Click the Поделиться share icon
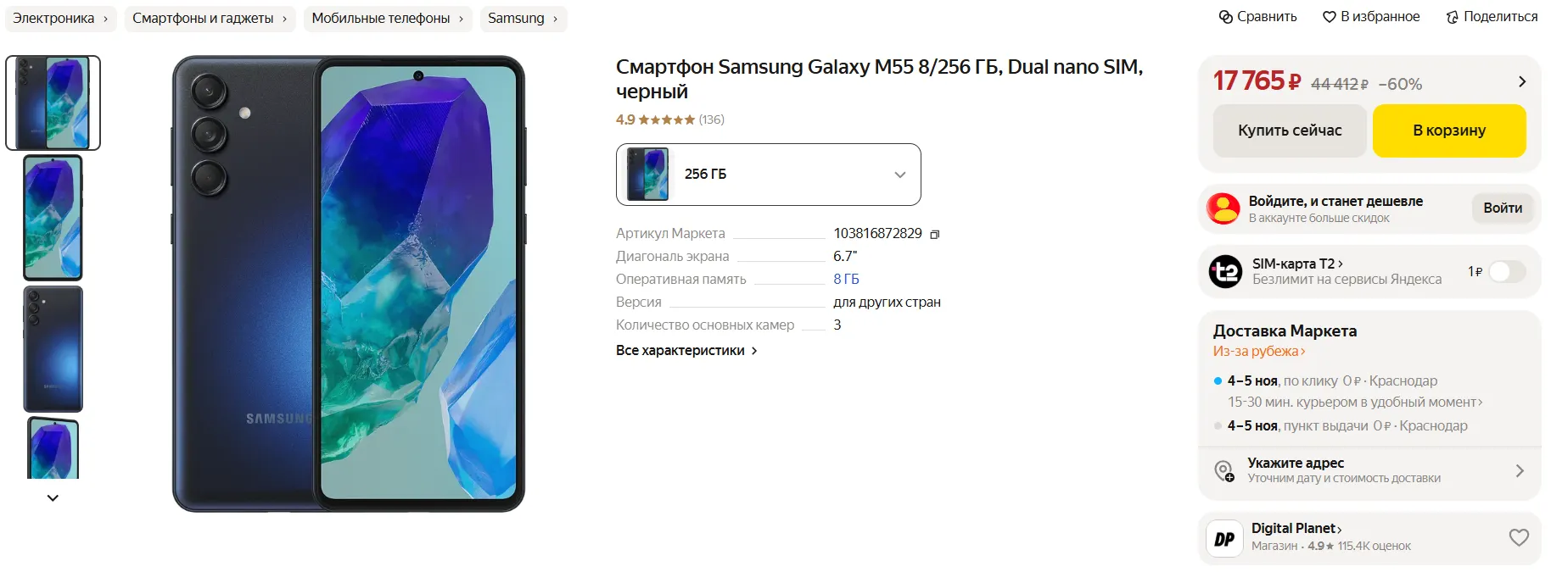 click(1453, 17)
